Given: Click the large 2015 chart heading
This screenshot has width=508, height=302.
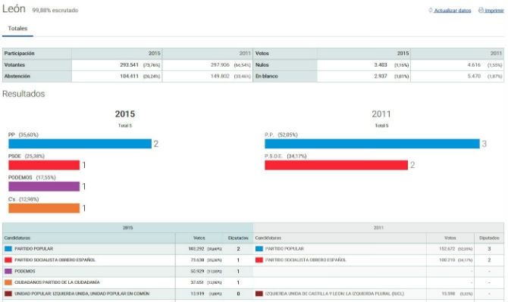Looking at the screenshot, I should pos(125,114).
